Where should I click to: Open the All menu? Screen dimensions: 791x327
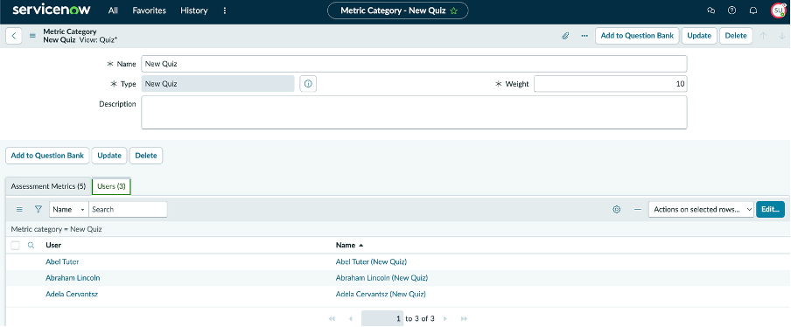click(113, 10)
